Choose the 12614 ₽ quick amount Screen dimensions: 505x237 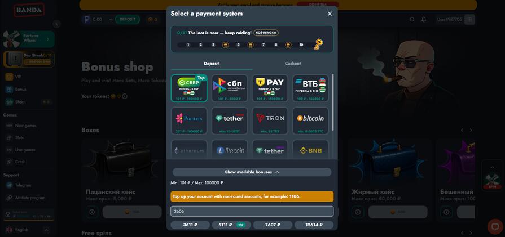(x=314, y=225)
